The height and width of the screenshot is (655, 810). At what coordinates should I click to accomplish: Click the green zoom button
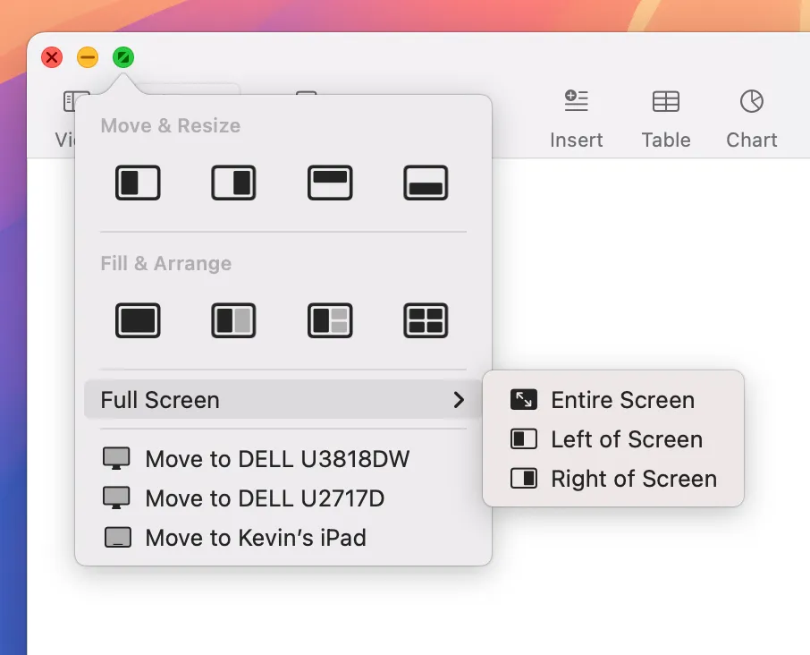click(122, 56)
